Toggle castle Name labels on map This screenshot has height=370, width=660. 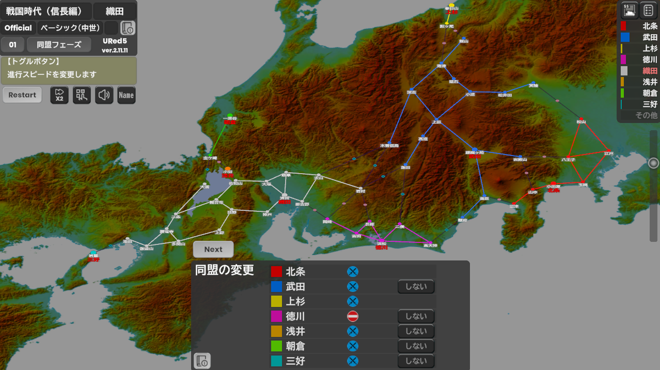tap(127, 95)
